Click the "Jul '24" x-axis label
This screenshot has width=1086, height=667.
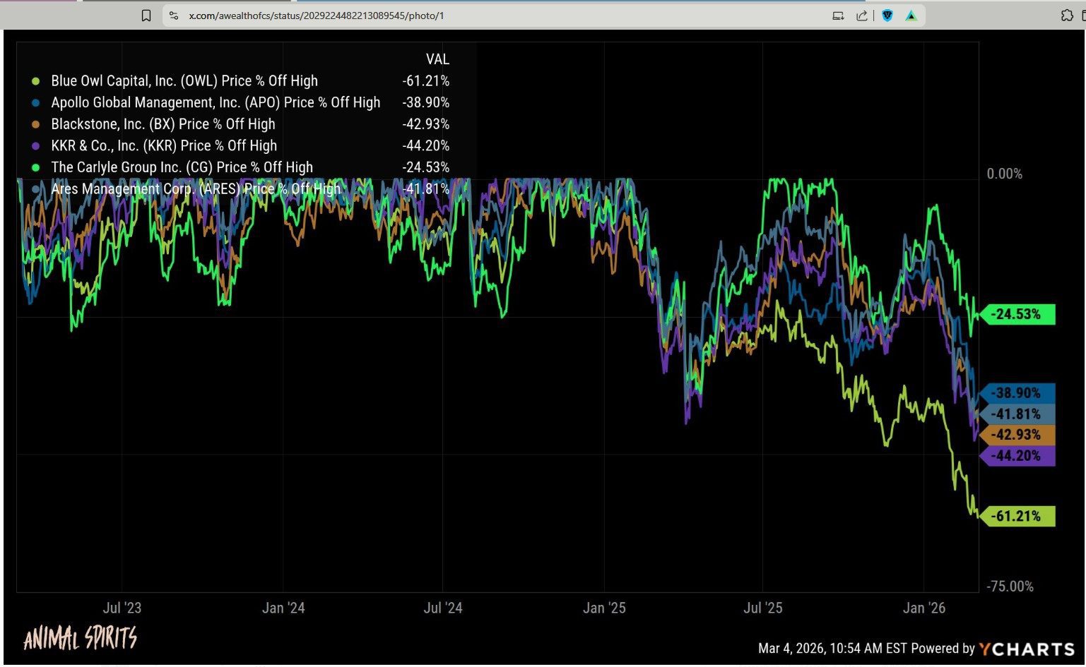(443, 608)
